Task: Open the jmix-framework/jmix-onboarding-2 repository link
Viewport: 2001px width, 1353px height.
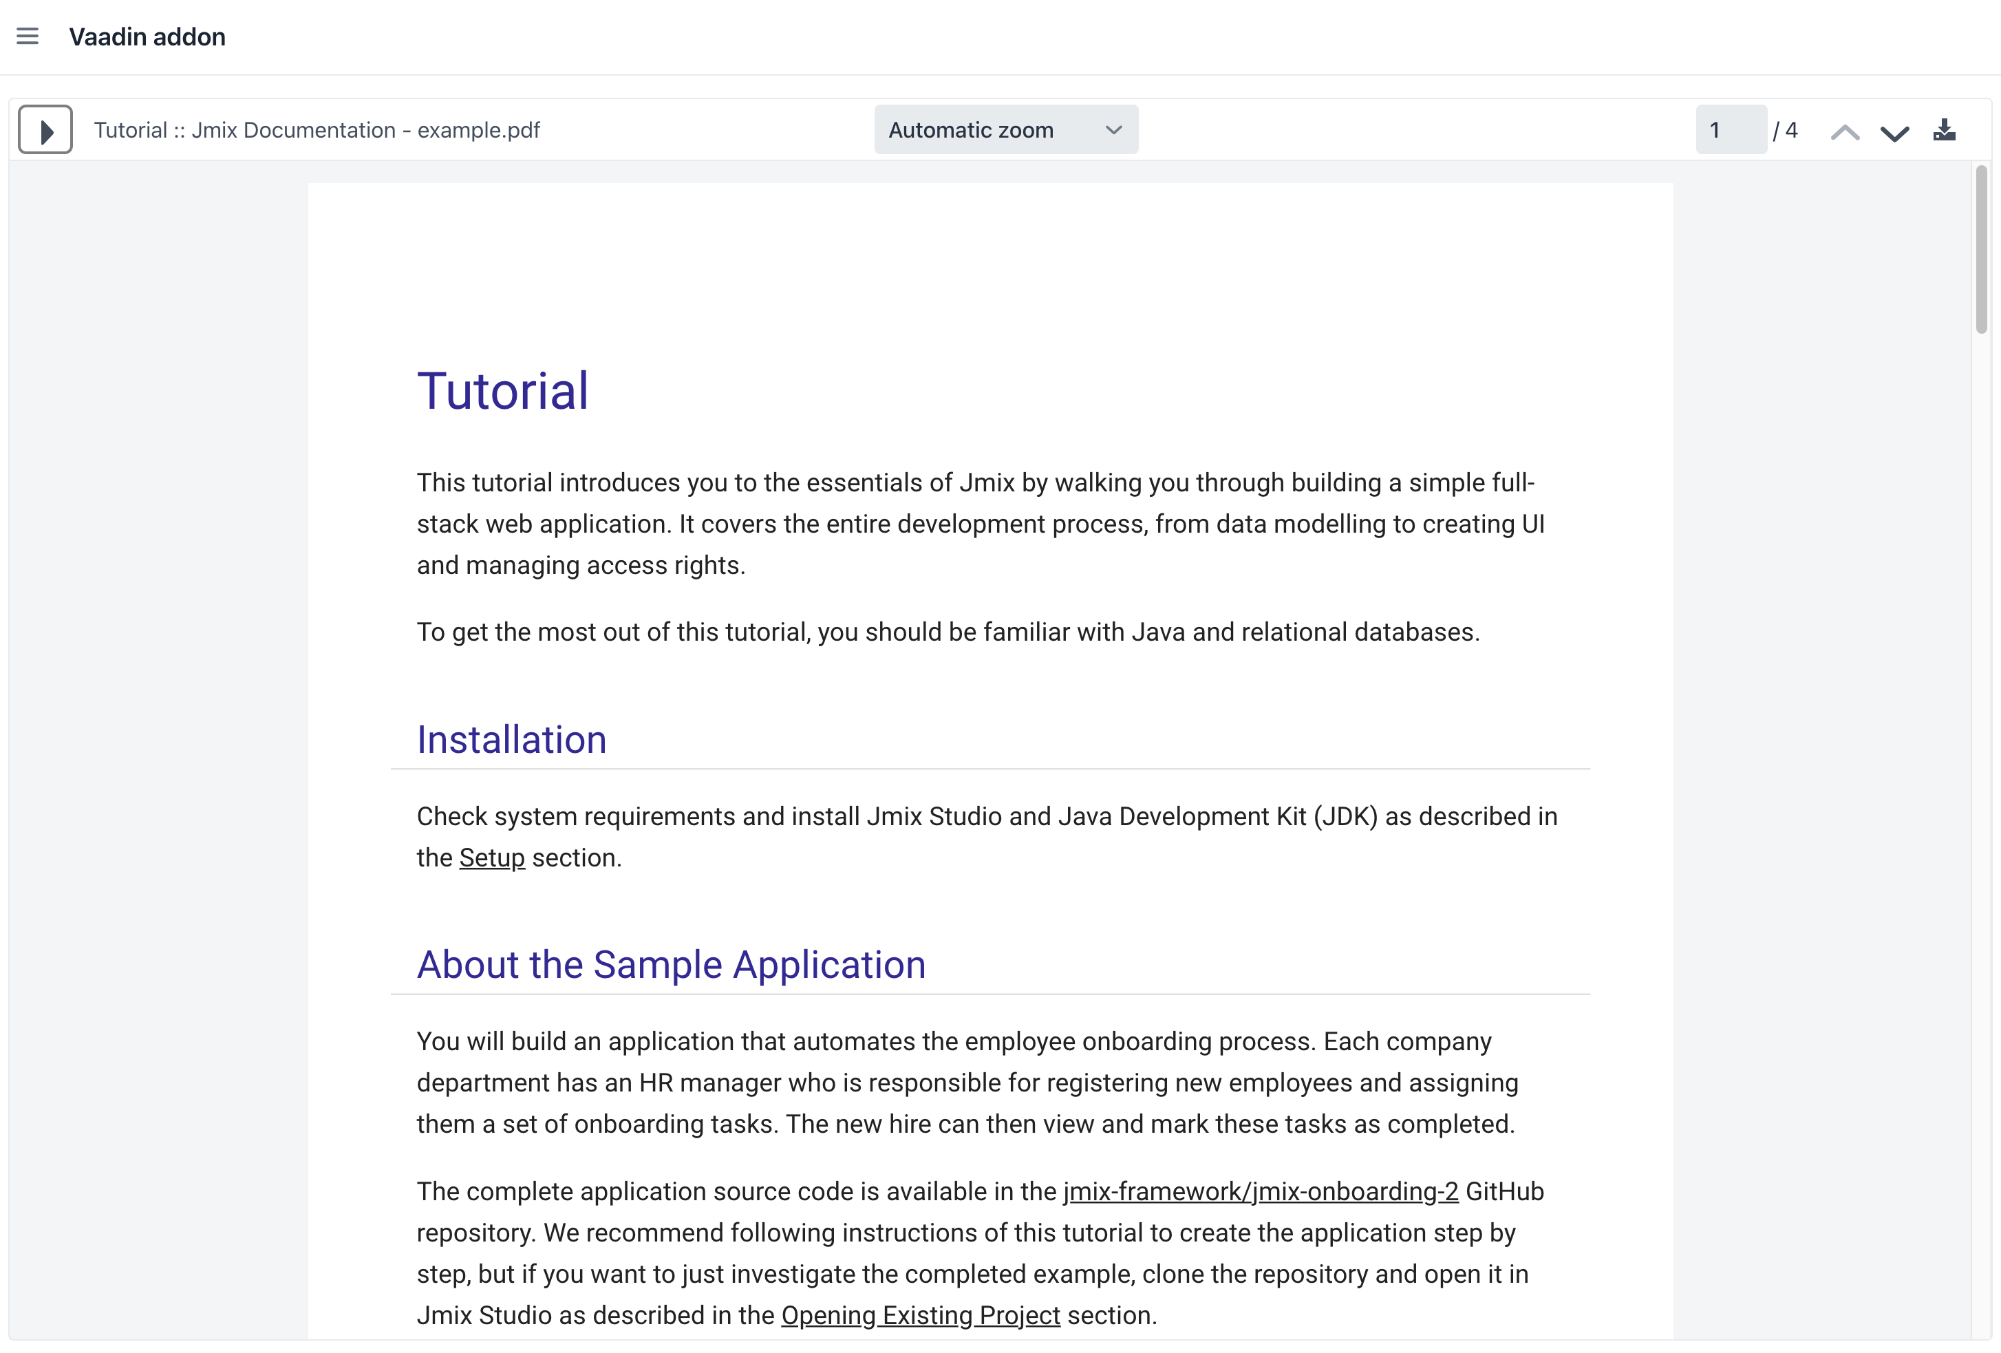Action: point(1258,1191)
